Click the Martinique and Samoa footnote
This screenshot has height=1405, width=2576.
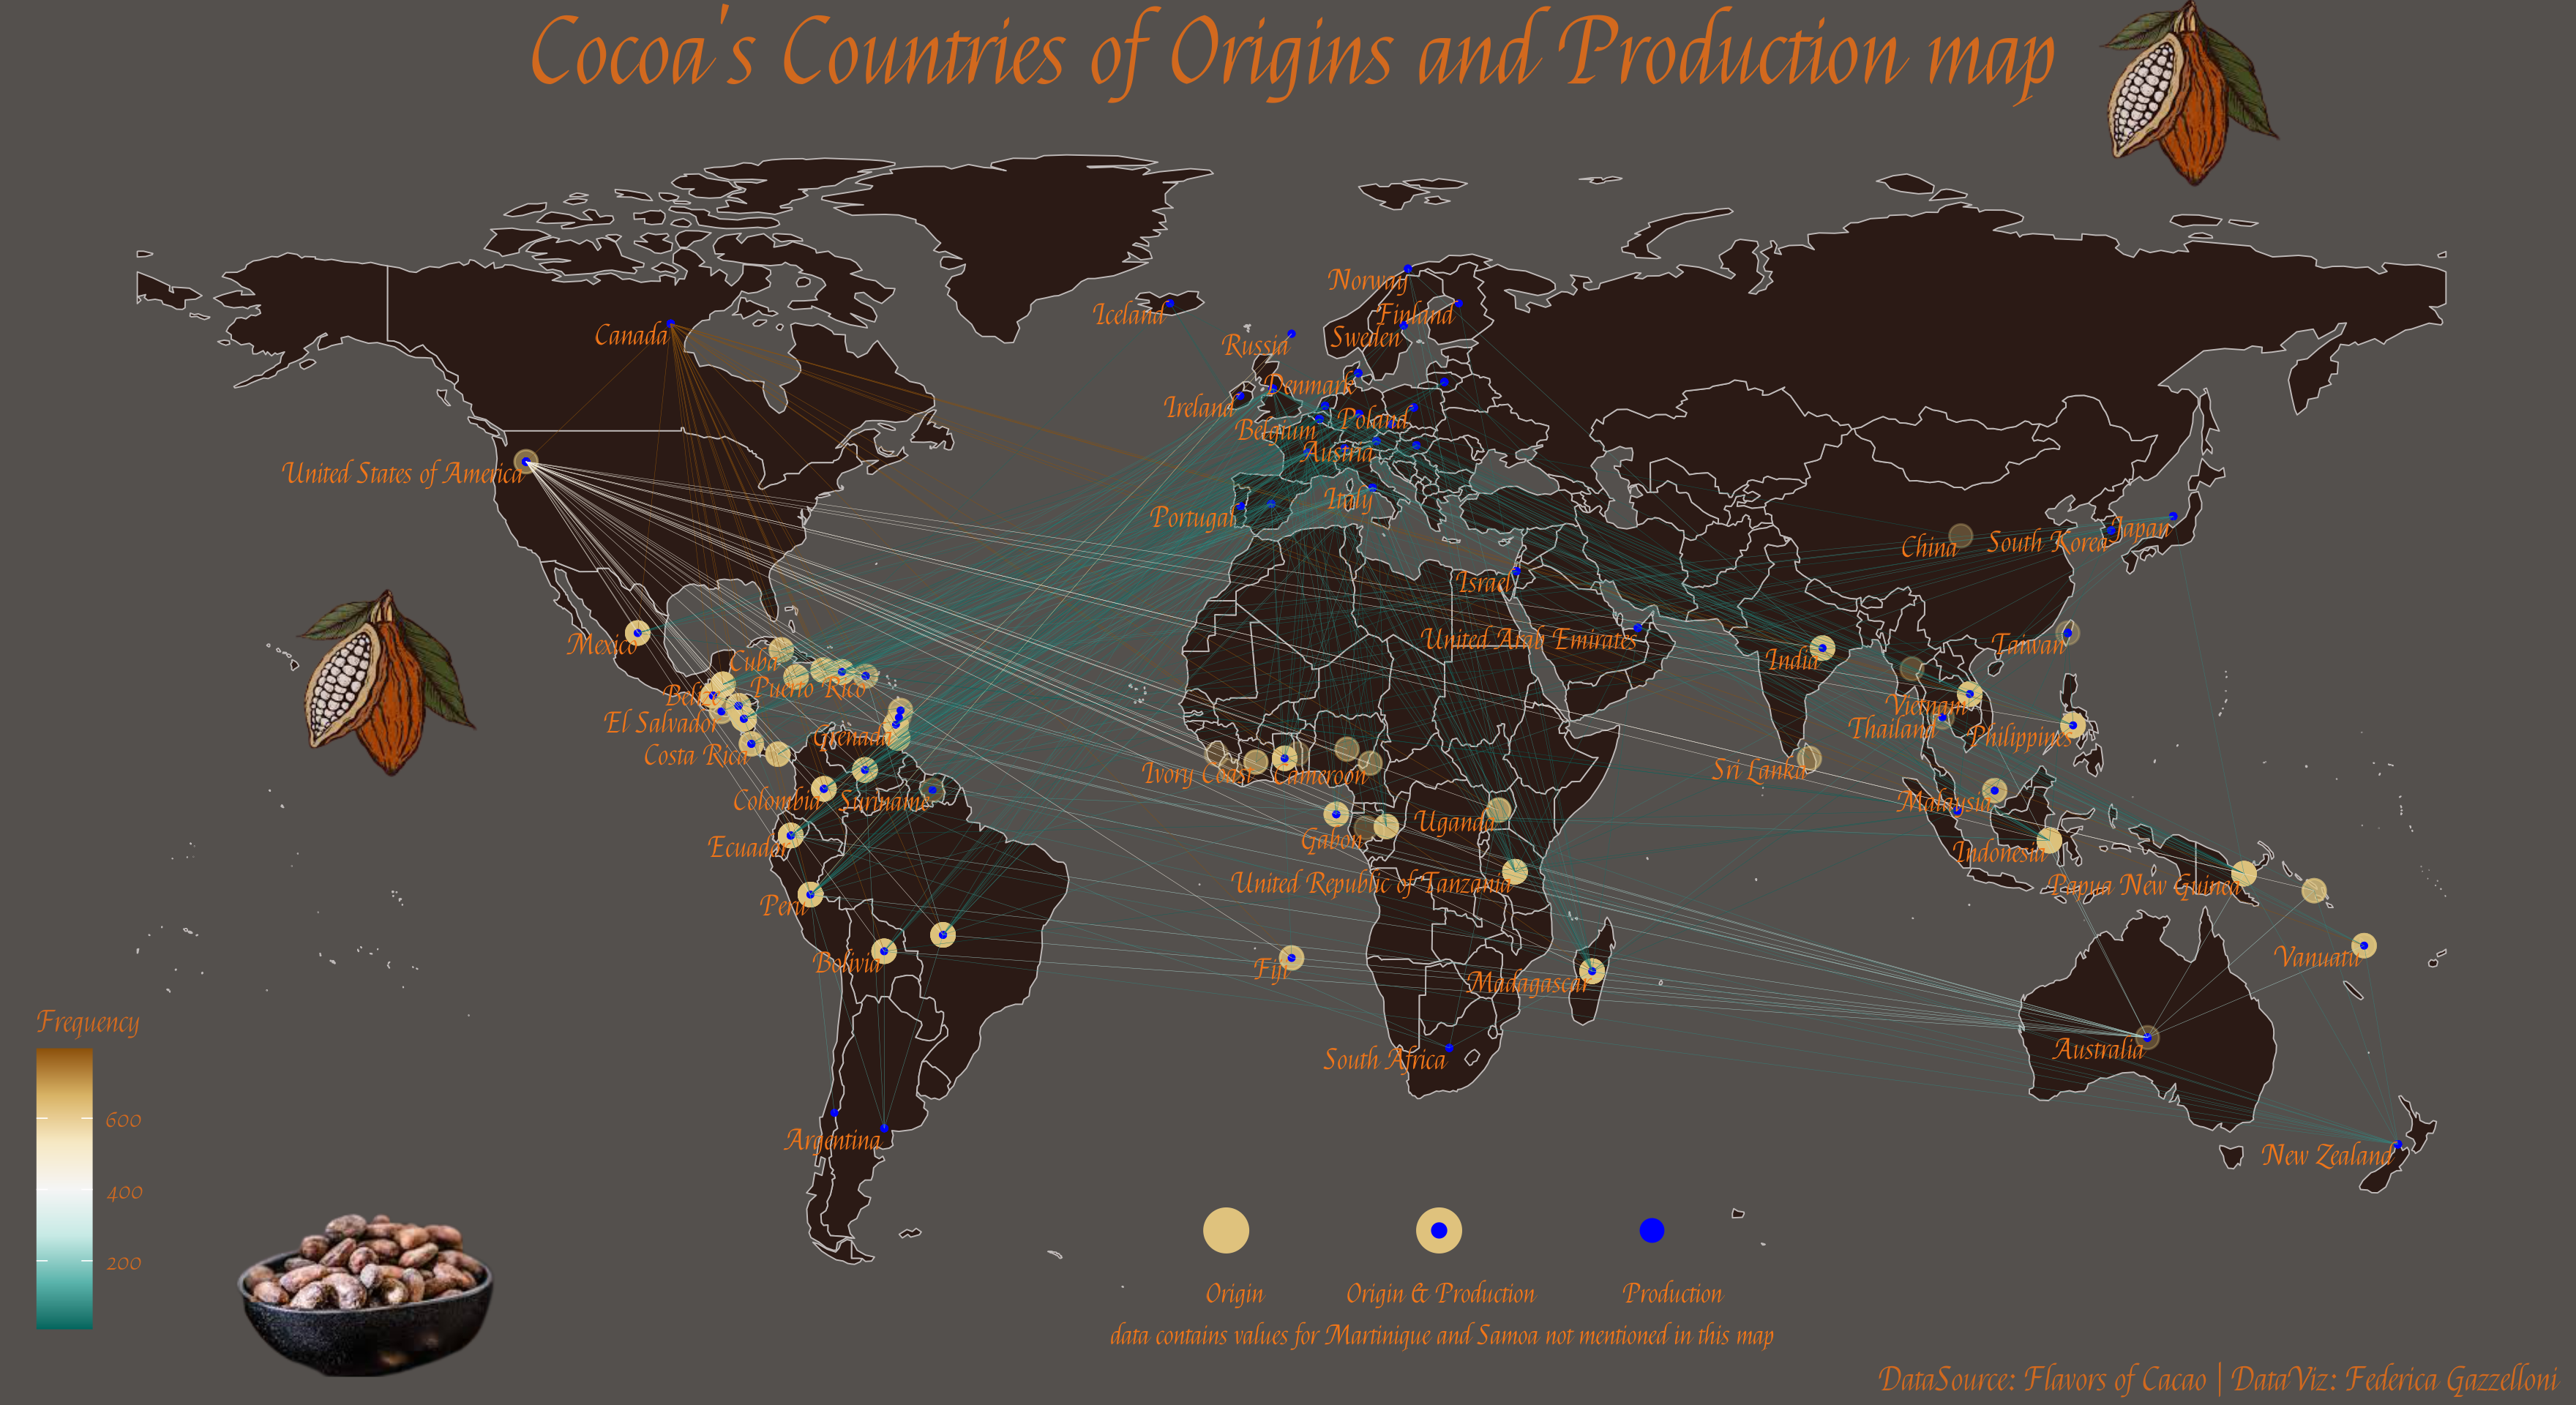click(1441, 1336)
